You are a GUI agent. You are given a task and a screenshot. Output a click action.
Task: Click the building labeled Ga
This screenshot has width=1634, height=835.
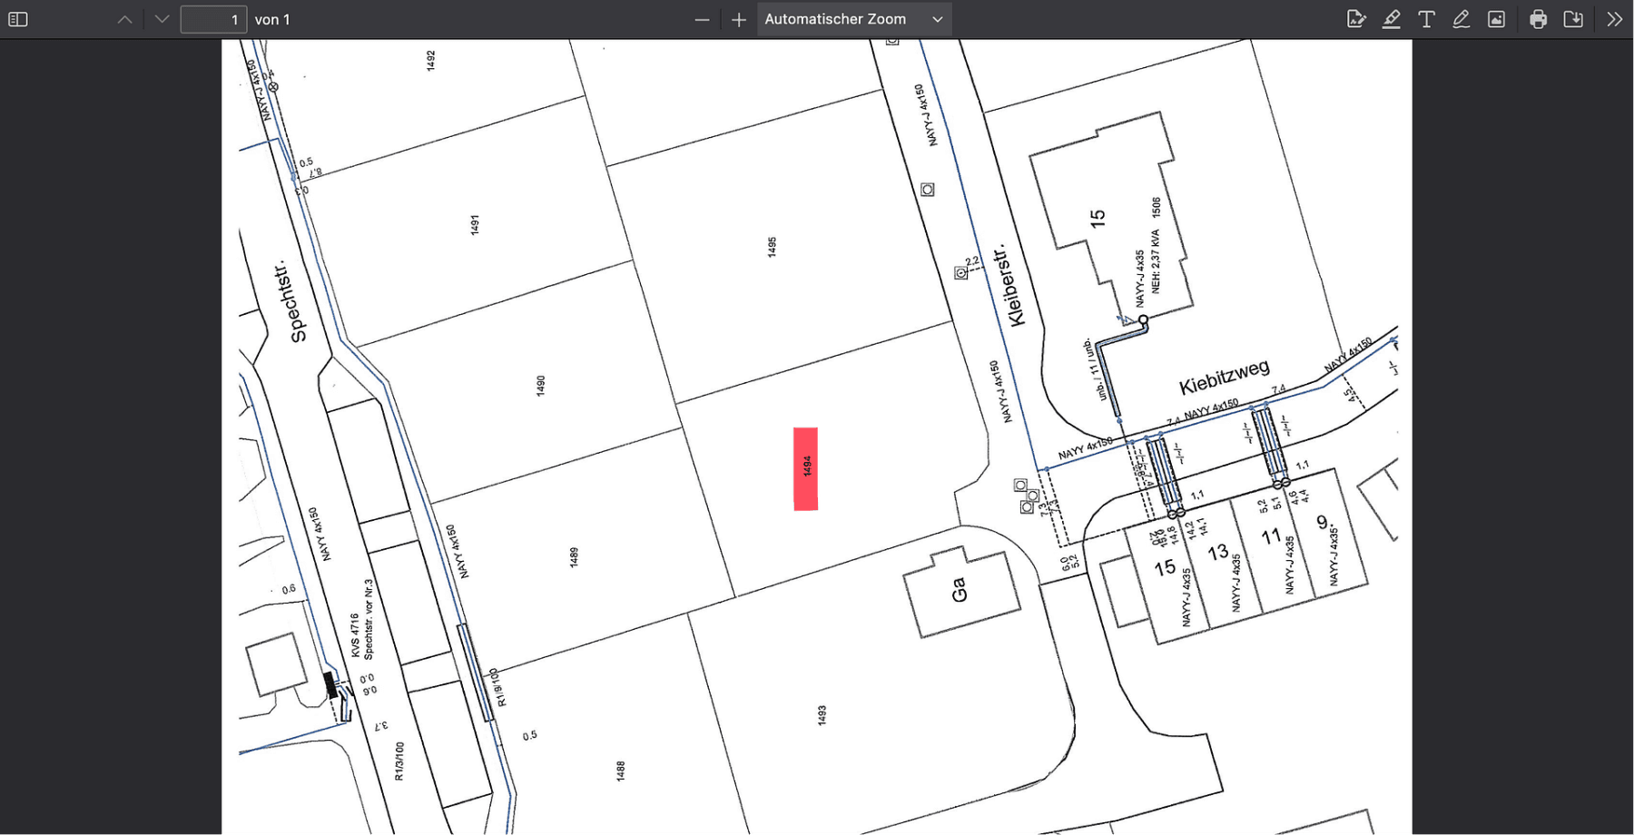(x=960, y=591)
